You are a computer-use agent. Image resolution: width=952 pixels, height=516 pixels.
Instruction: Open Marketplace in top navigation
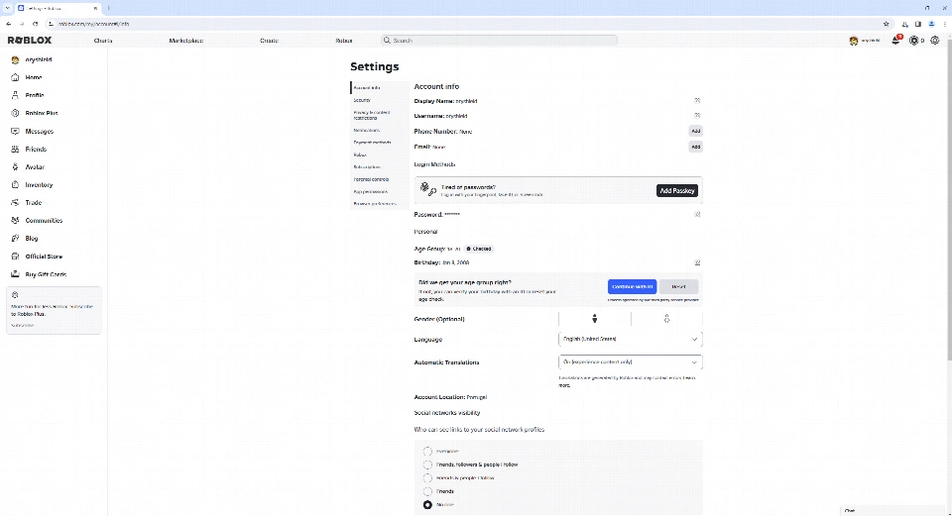(x=186, y=41)
